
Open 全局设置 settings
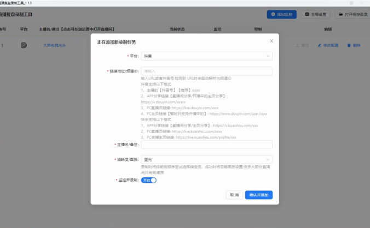[315, 14]
